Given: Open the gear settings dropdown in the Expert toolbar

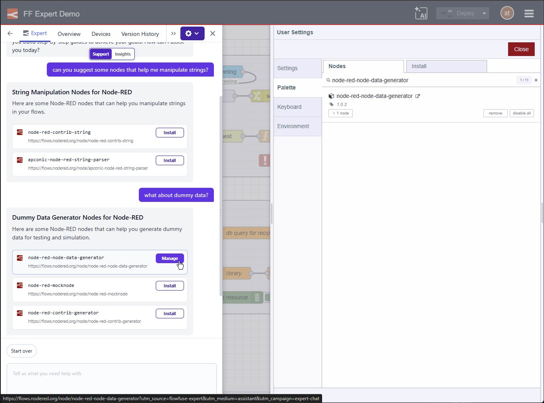Looking at the screenshot, I should (x=192, y=33).
